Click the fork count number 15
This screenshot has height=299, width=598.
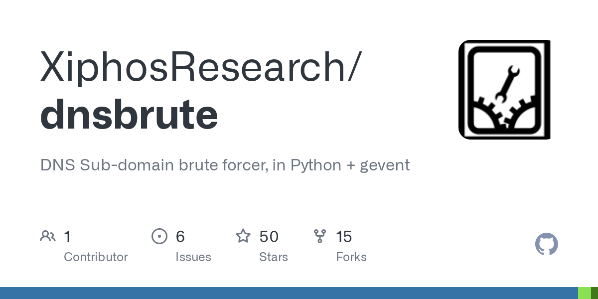pos(344,237)
